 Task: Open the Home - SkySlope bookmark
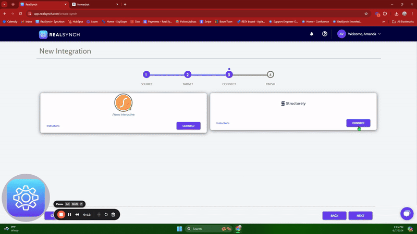pos(114,22)
